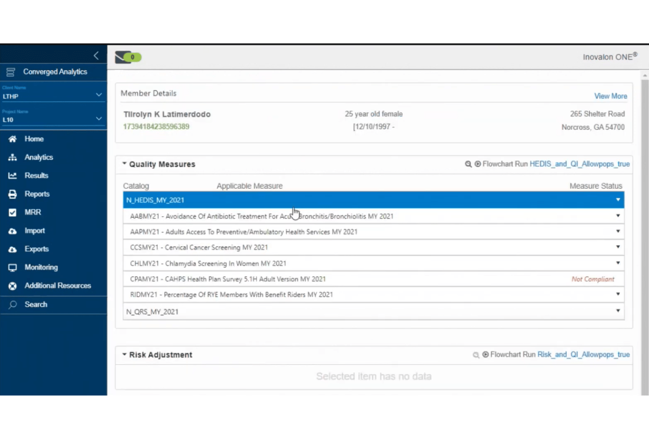Open Monitoring in the sidebar
Screen dimensions: 649x433
(x=41, y=267)
